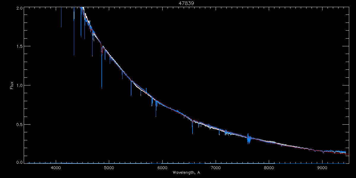Click the 9000 wavelength tick label
Viewport: 356px width, 178px height.
[x=322, y=168]
